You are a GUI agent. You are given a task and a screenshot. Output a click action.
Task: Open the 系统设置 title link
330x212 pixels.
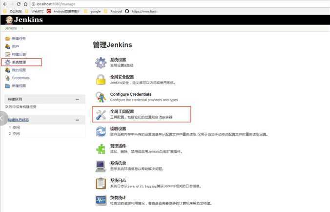(x=118, y=60)
